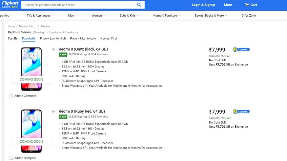Sort by Popularity

pyautogui.click(x=29, y=38)
